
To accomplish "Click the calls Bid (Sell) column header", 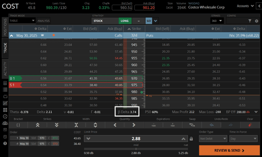I will [90, 29].
